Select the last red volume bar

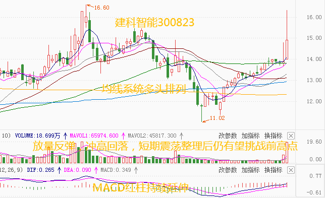287,153
